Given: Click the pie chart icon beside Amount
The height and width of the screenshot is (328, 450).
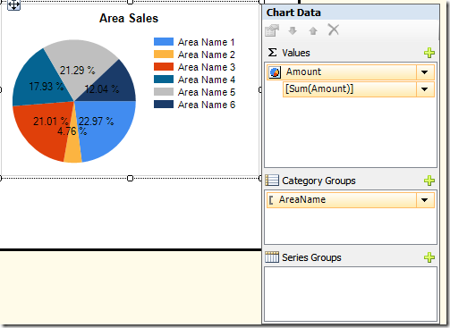Looking at the screenshot, I should pos(275,72).
